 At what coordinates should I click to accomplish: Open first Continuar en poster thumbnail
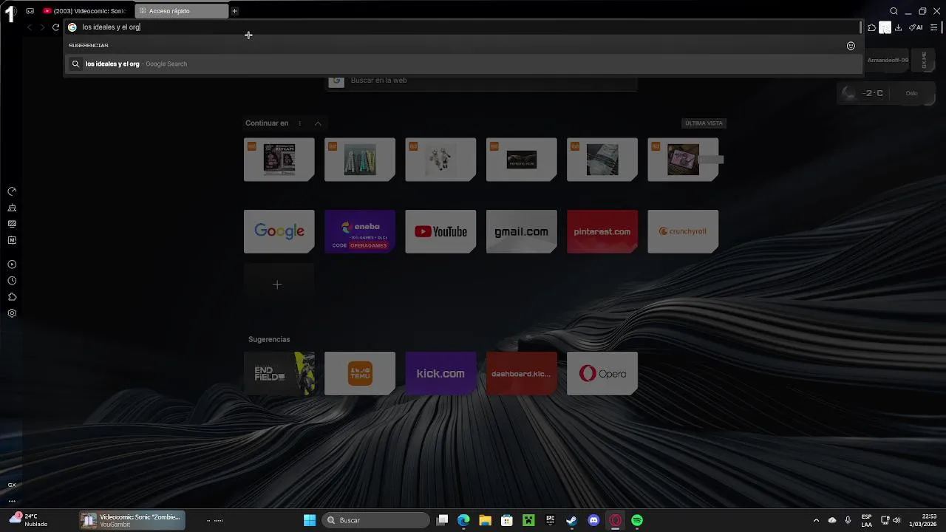point(279,160)
